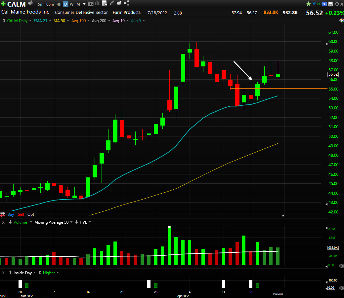Click the HVE reorder arrows icon
This screenshot has width=344, height=298.
tap(76, 222)
